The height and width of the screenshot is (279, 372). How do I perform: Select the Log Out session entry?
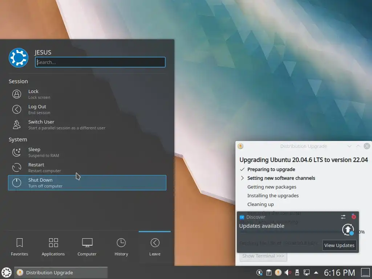tap(87, 109)
